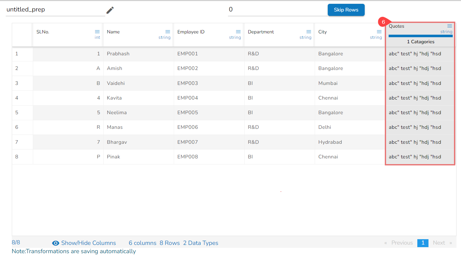Open the Employee ID column menu icon
The height and width of the screenshot is (257, 461).
[x=238, y=32]
